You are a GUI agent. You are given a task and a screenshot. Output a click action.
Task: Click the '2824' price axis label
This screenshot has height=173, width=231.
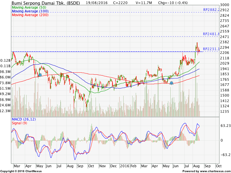coord(225,16)
